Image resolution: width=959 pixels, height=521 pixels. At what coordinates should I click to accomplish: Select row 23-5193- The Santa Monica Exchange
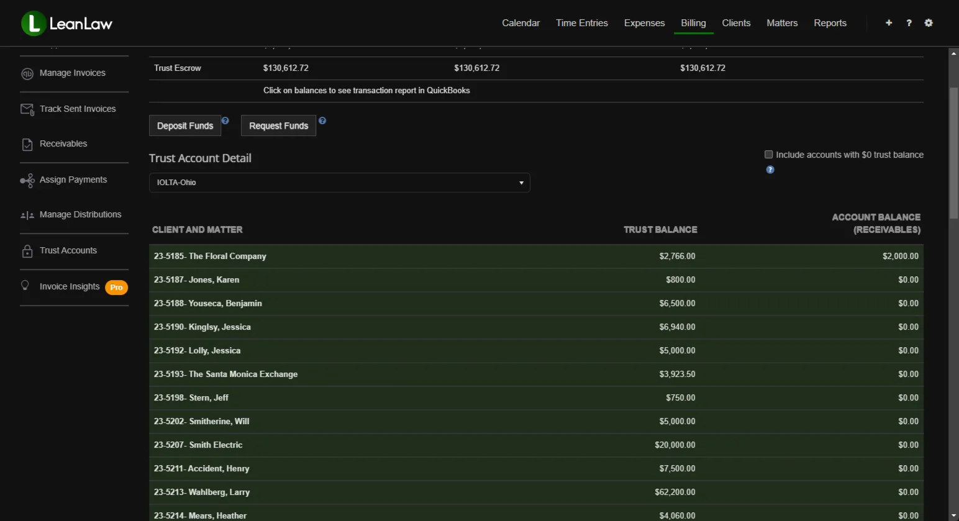point(536,374)
